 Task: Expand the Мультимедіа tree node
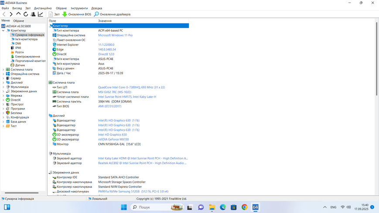3,87
